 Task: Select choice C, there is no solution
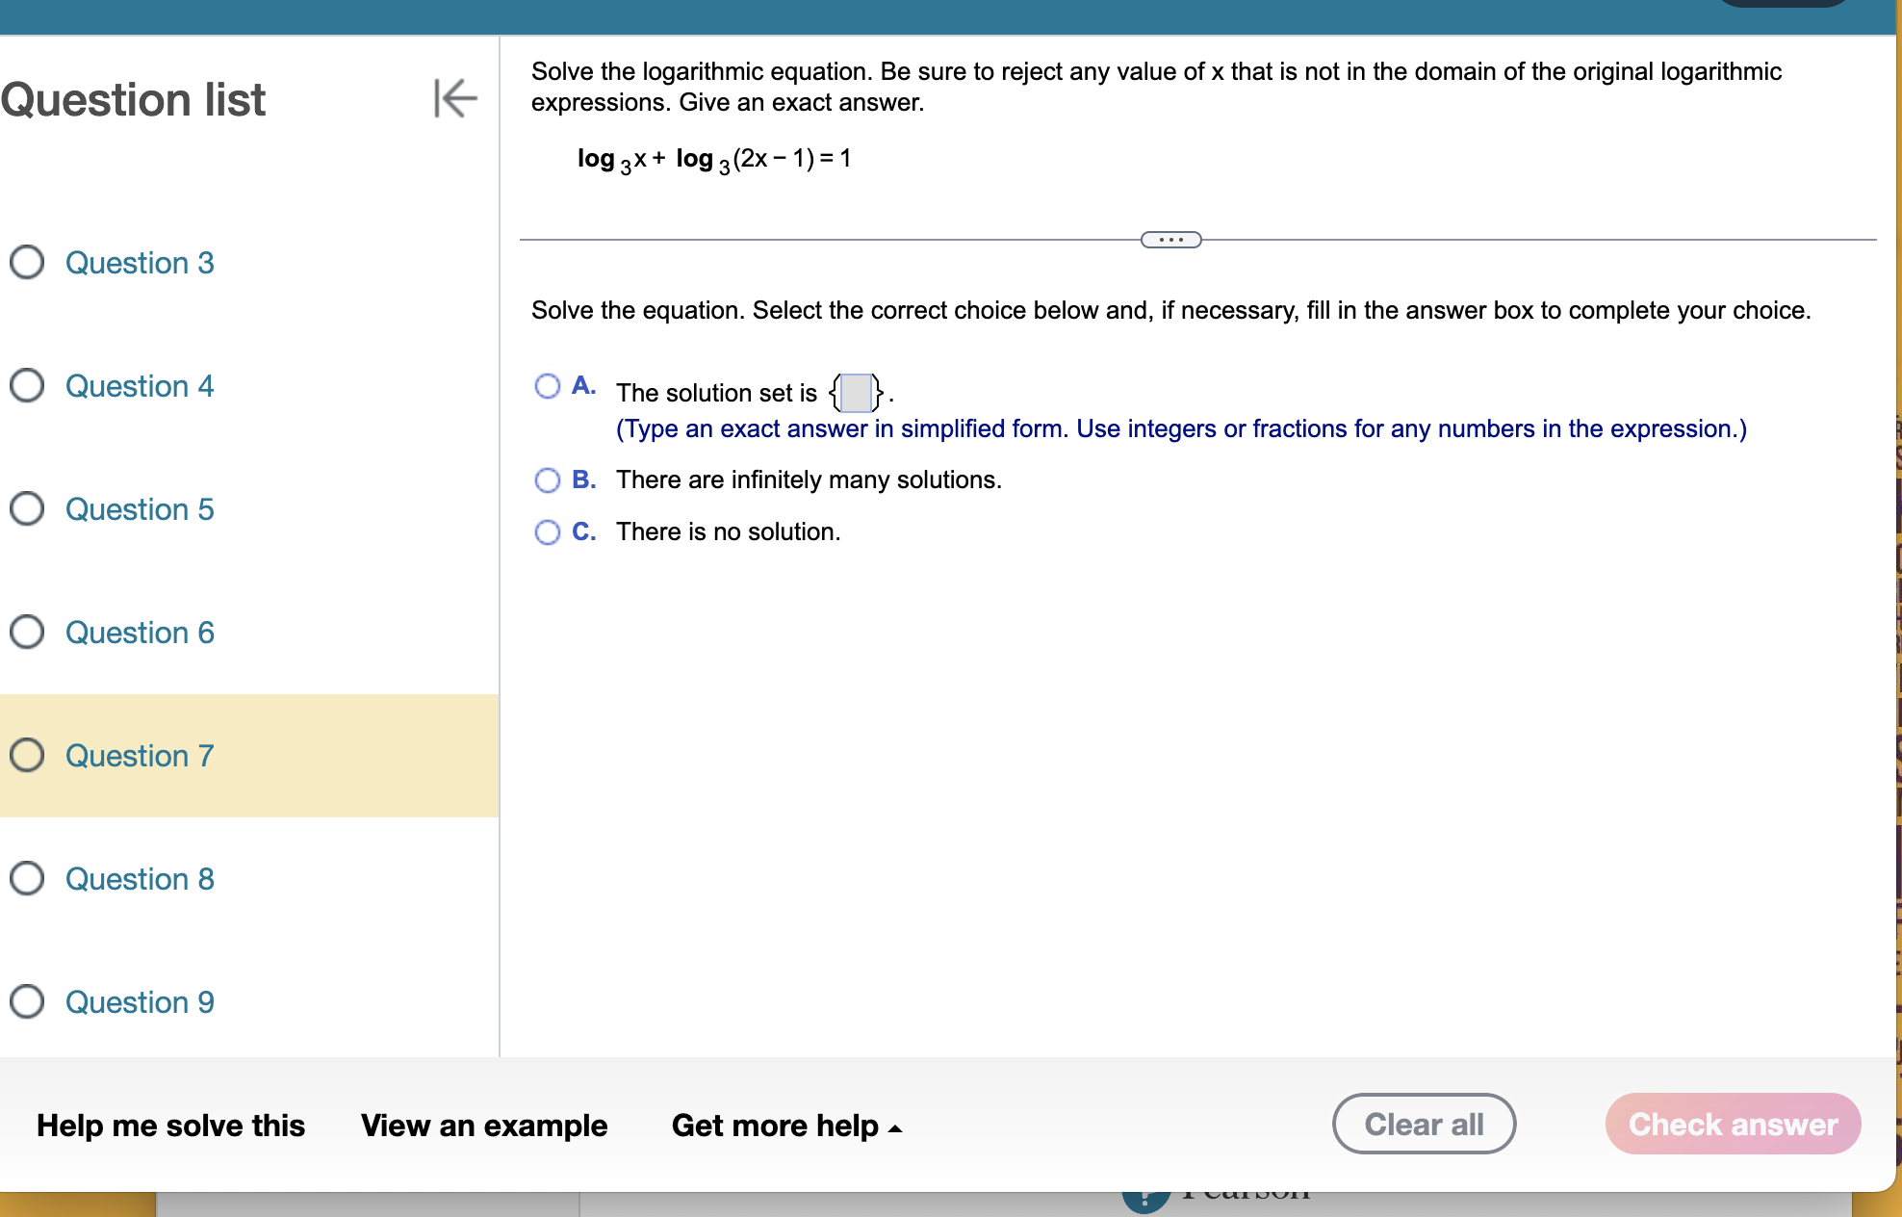pos(548,531)
